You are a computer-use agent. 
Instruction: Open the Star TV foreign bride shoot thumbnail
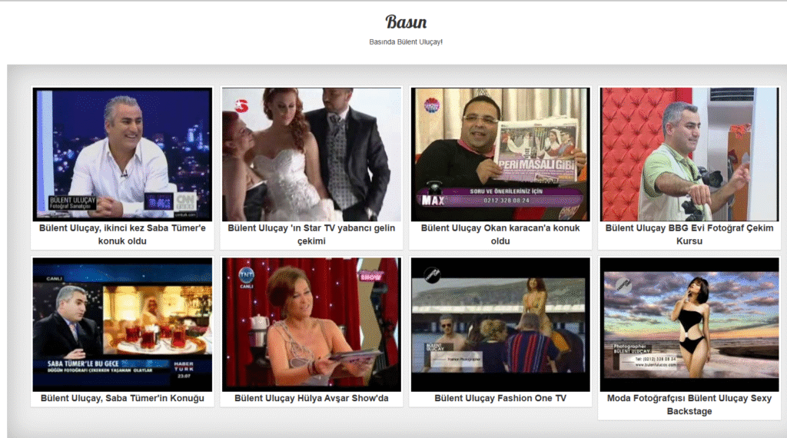pos(311,154)
